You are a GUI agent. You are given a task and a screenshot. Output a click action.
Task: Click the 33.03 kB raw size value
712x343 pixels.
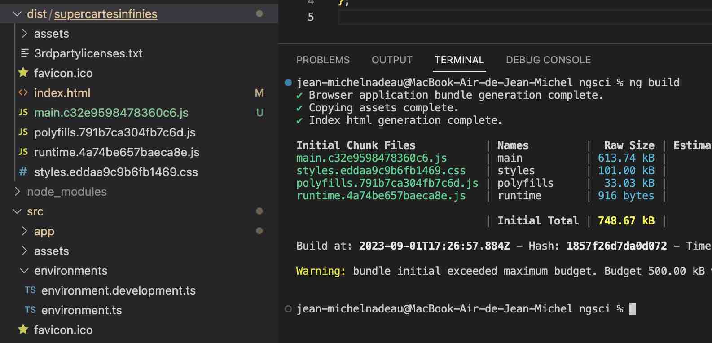tap(629, 183)
